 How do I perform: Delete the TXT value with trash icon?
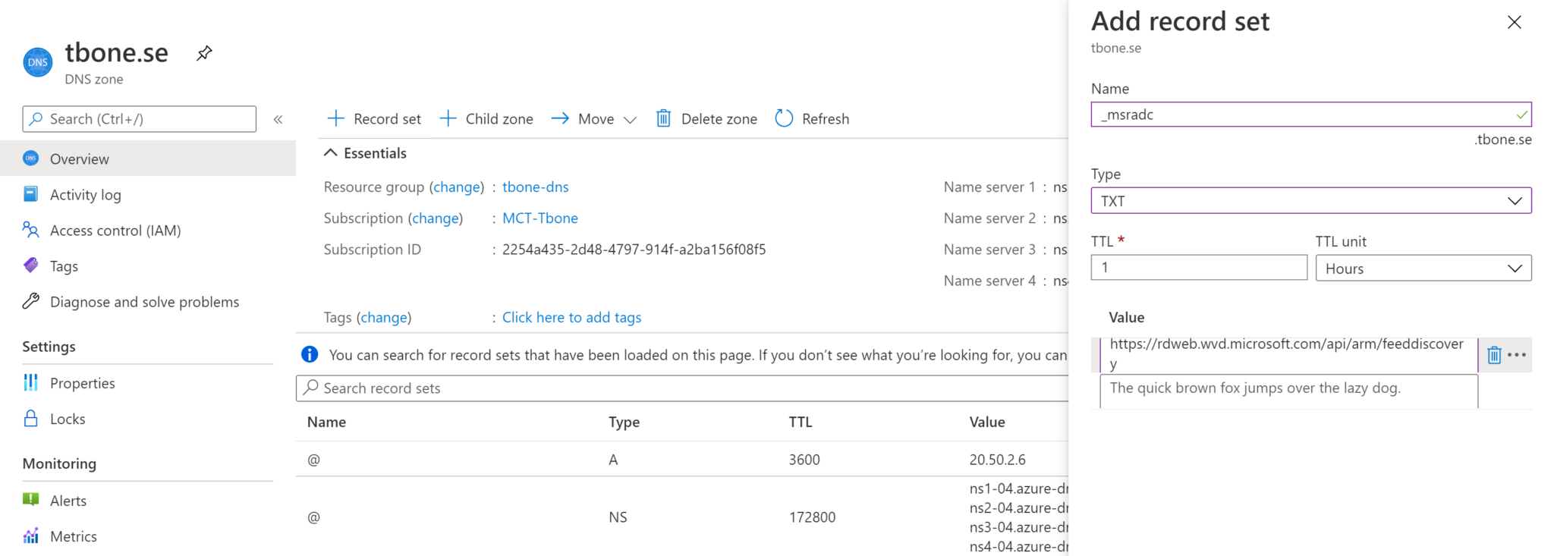(1493, 355)
